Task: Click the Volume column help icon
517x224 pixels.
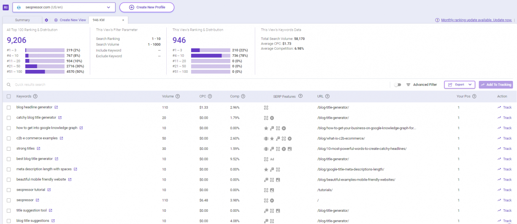Action: click(x=178, y=96)
